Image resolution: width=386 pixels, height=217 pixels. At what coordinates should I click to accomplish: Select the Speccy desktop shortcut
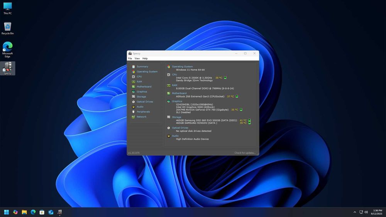pyautogui.click(x=7, y=68)
